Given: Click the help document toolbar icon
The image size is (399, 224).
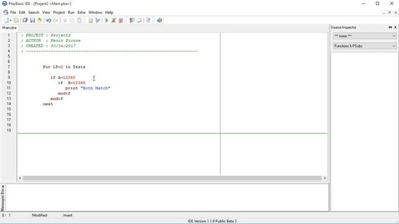Looking at the screenshot, I should (148, 21).
